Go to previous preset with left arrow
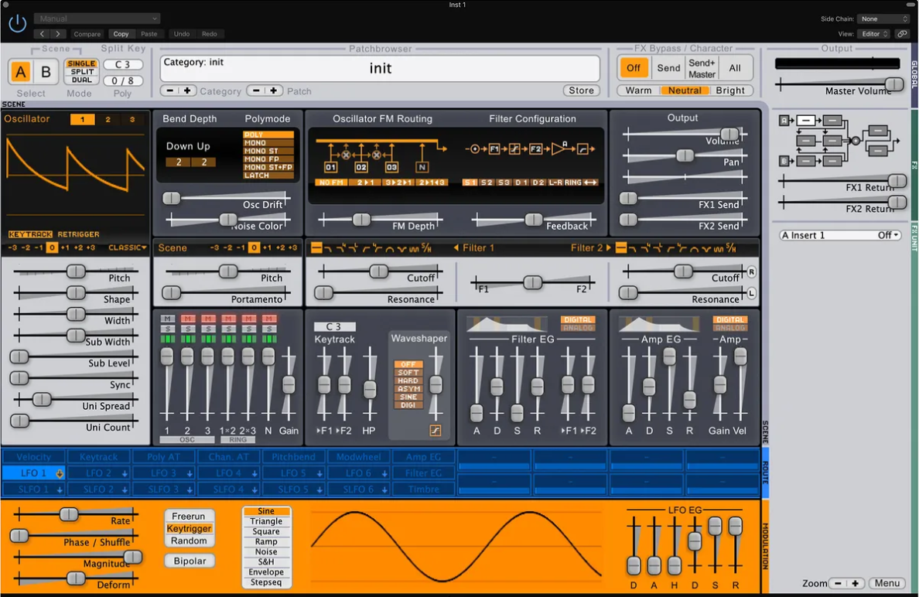The width and height of the screenshot is (919, 597). point(43,34)
